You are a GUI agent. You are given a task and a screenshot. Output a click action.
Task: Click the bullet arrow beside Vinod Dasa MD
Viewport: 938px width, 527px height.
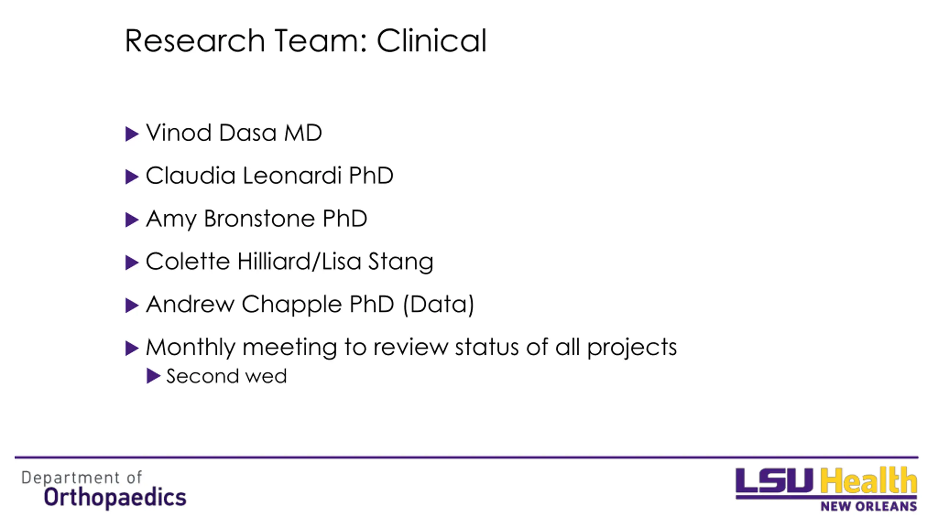pyautogui.click(x=132, y=134)
